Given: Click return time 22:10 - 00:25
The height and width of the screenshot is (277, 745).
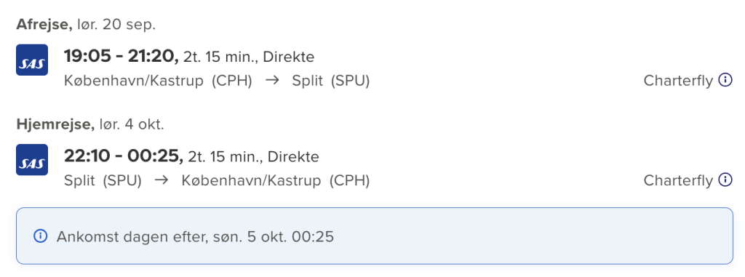Looking at the screenshot, I should click(x=124, y=157).
